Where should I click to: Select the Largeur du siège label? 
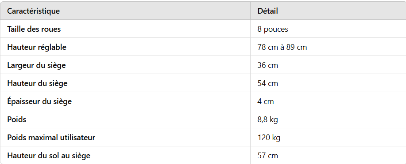[x=36, y=66]
